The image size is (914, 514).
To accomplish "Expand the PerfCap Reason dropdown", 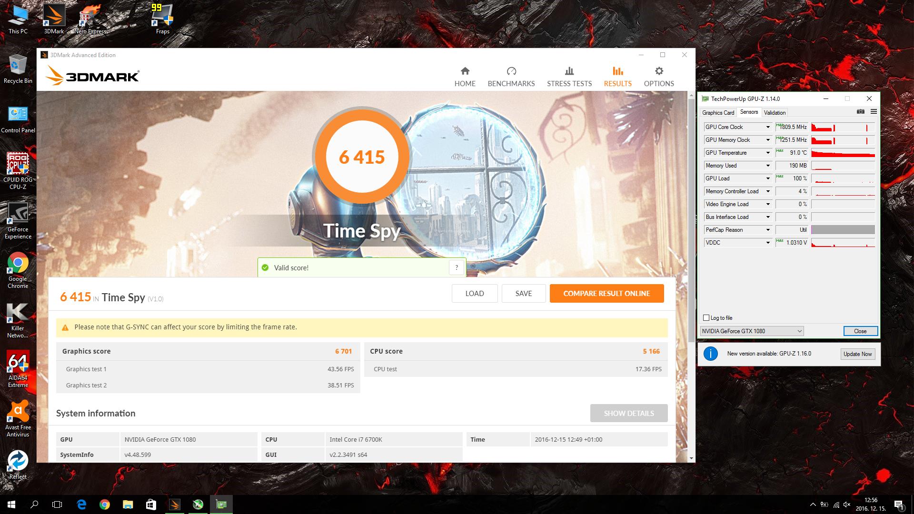I will (x=768, y=230).
